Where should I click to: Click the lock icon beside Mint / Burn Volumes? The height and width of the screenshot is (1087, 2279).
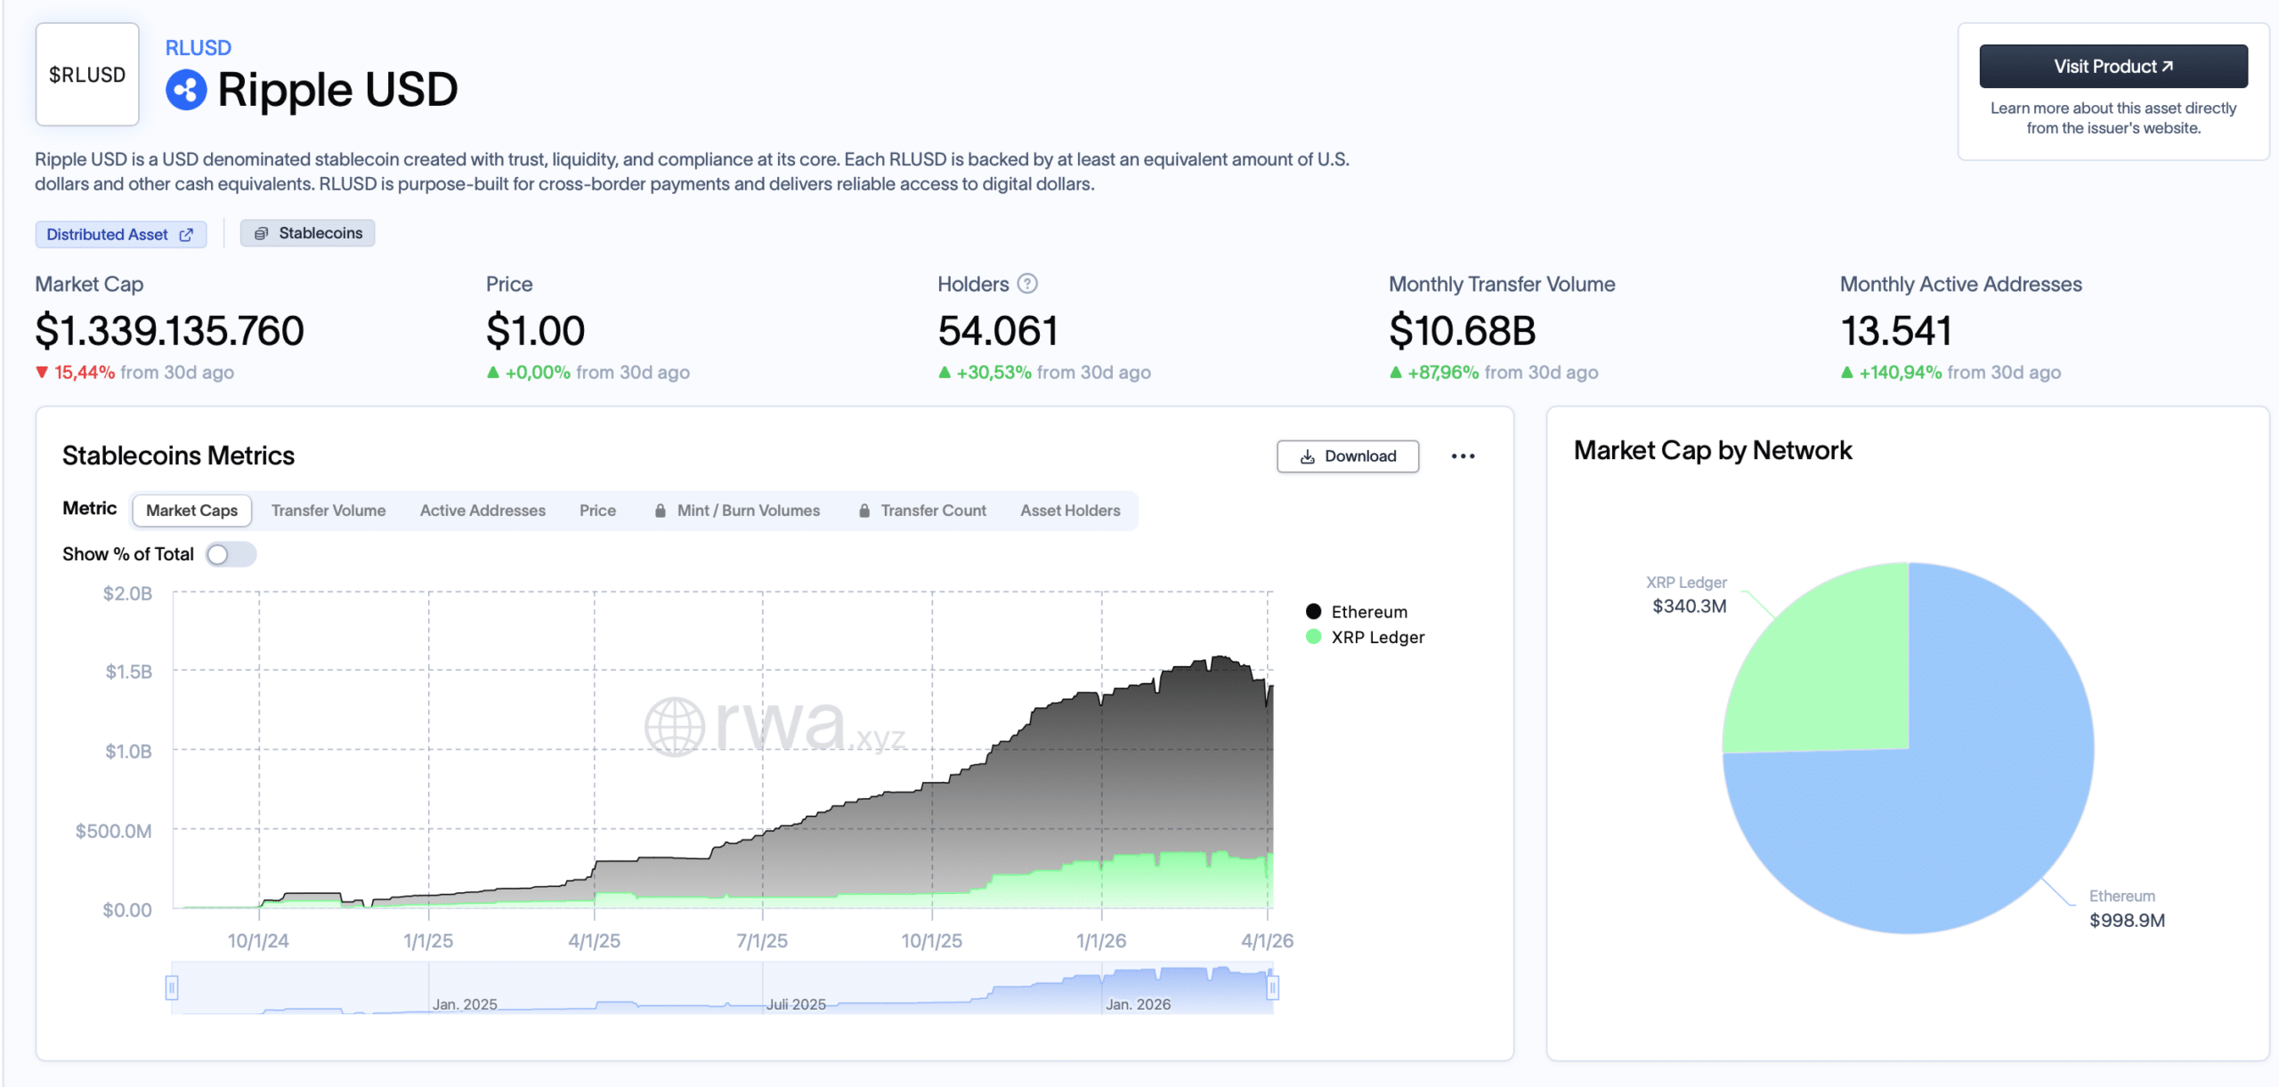click(x=660, y=511)
